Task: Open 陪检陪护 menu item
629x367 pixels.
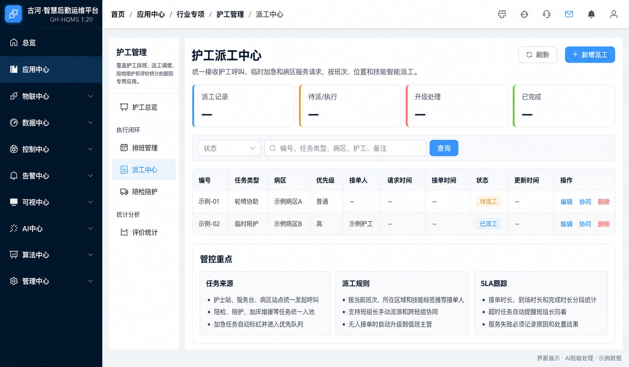Action: (x=144, y=192)
